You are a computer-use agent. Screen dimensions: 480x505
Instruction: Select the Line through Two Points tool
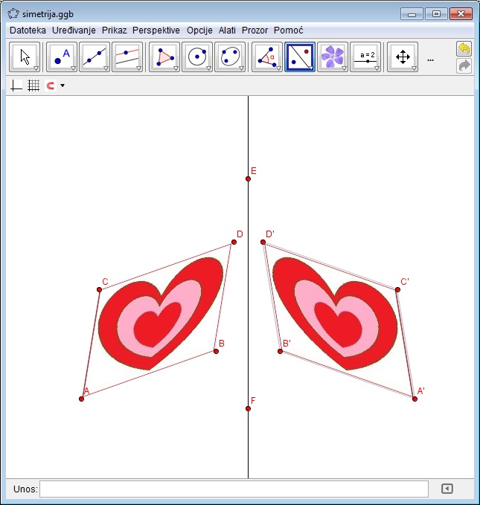(95, 57)
